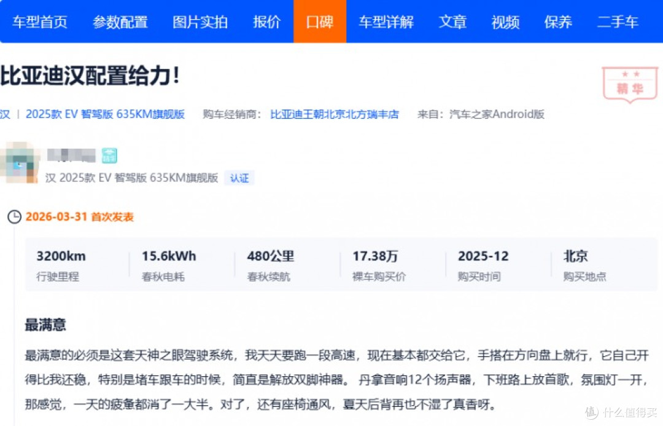Open the 二手车 tab
The width and height of the screenshot is (663, 426).
tap(618, 22)
